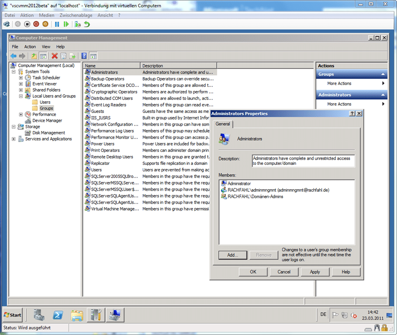Click the volume icon in the system tray
Viewport: 397px width, 335px height.
coord(353,315)
